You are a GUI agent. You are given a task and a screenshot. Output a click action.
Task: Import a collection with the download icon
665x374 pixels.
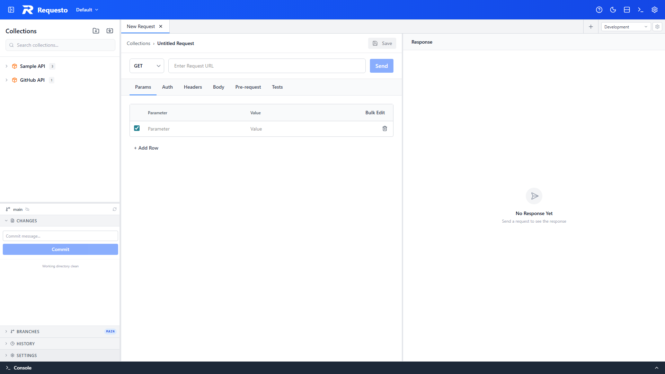(x=110, y=31)
